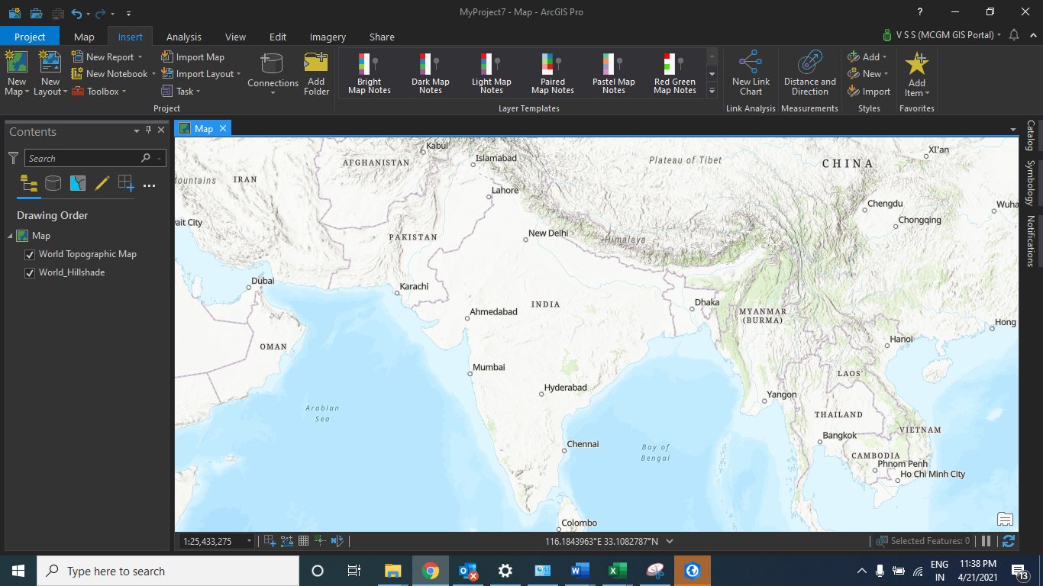Switch Contents to List By Data Source
This screenshot has height=586, width=1043.
point(53,183)
